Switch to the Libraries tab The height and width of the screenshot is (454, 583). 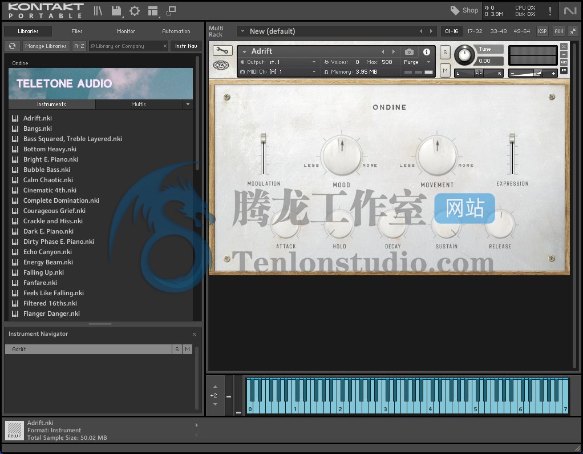[x=28, y=31]
